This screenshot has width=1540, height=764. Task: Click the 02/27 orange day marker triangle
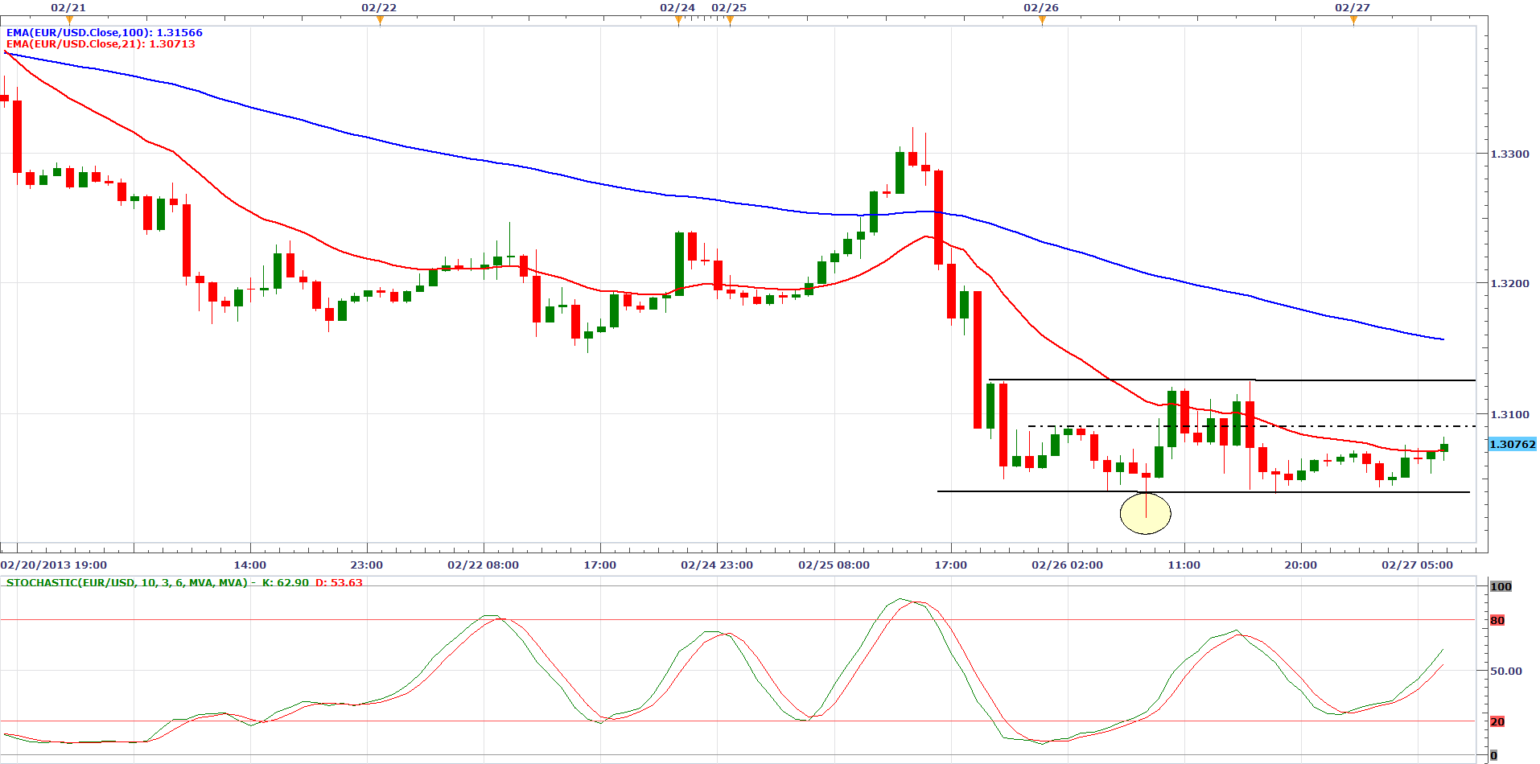(x=1353, y=20)
